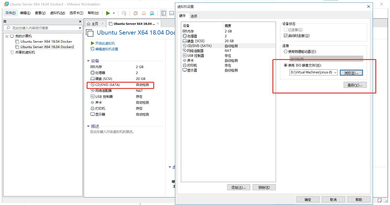Image resolution: width=390 pixels, height=205 pixels.
Task: Click the take snapshot clock icon
Action: coord(135,13)
